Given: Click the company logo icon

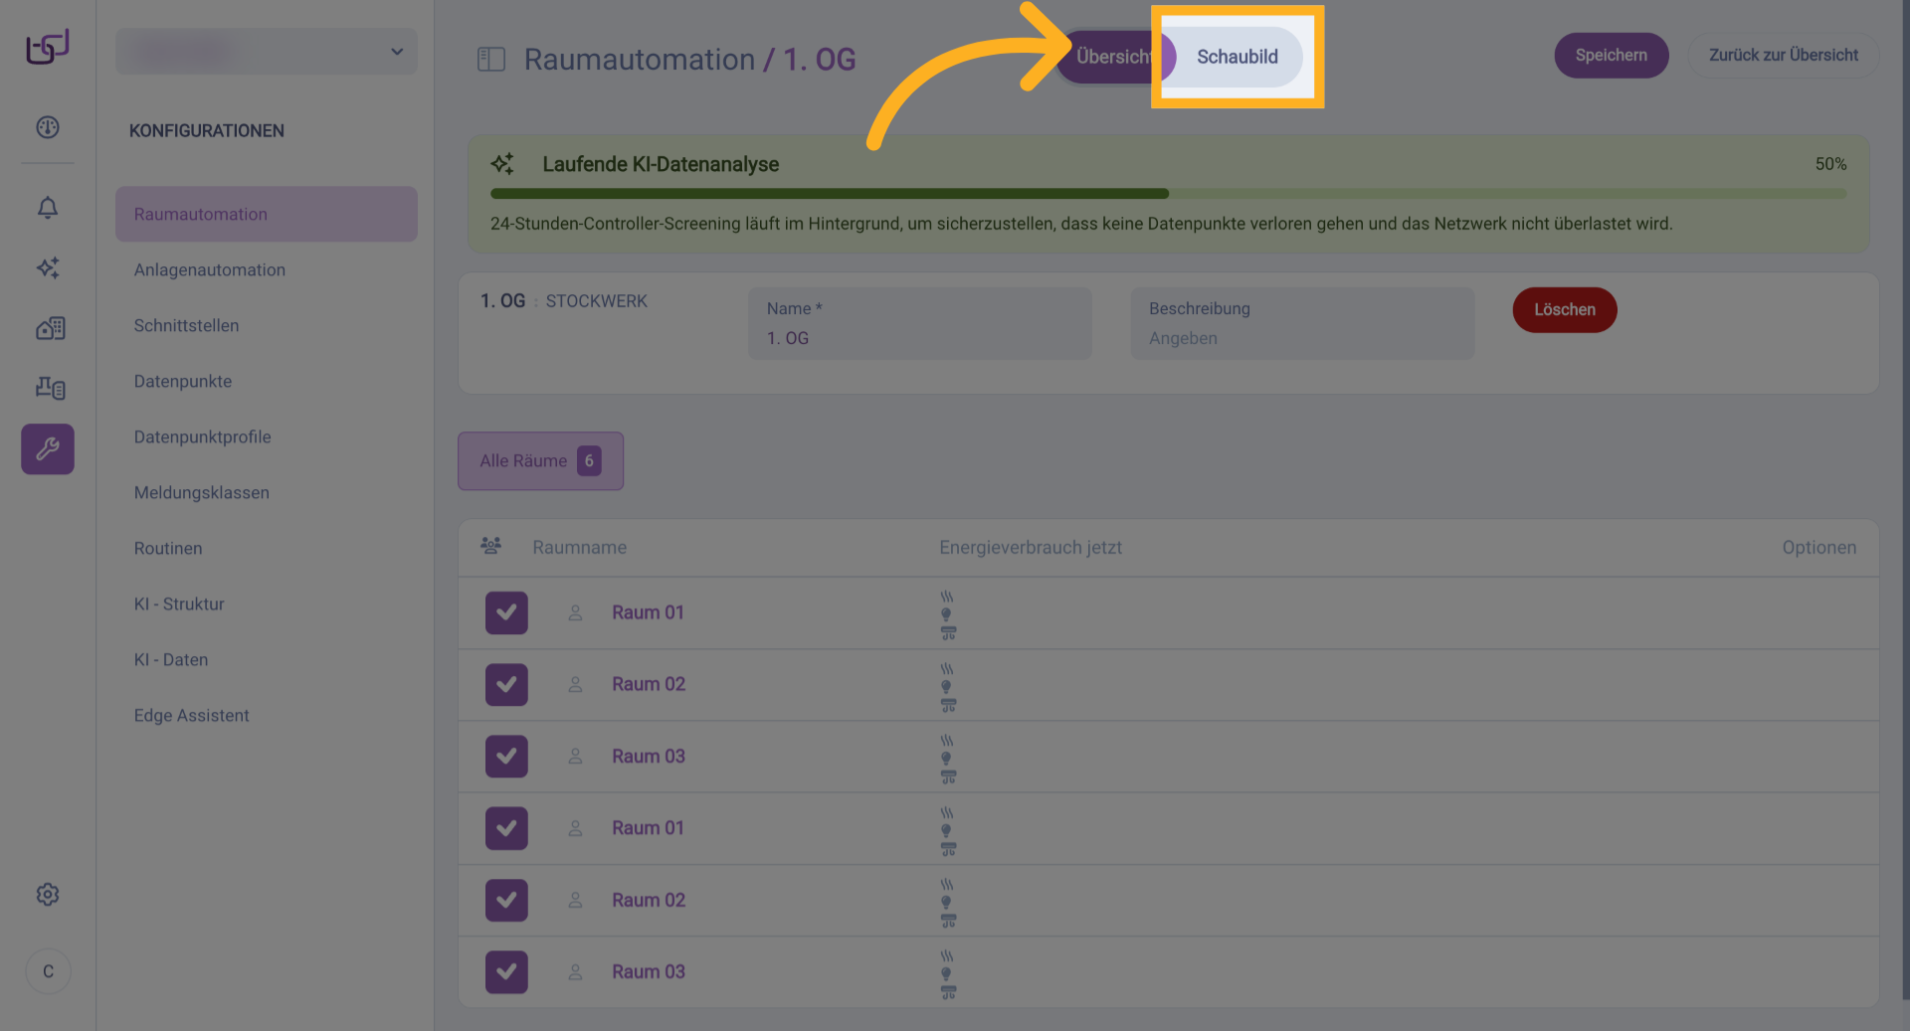Looking at the screenshot, I should click(48, 46).
